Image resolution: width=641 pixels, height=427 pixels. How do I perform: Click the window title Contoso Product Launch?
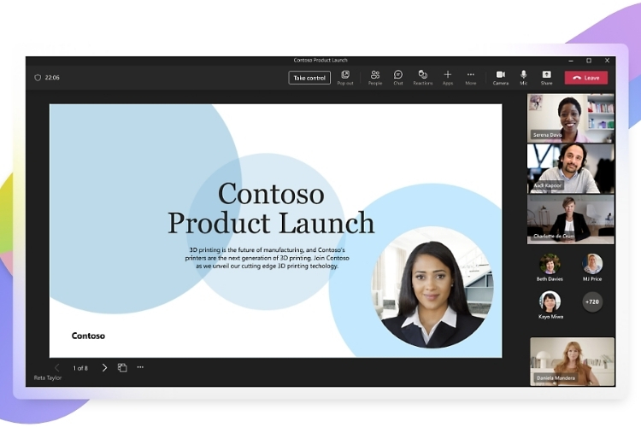click(x=320, y=60)
